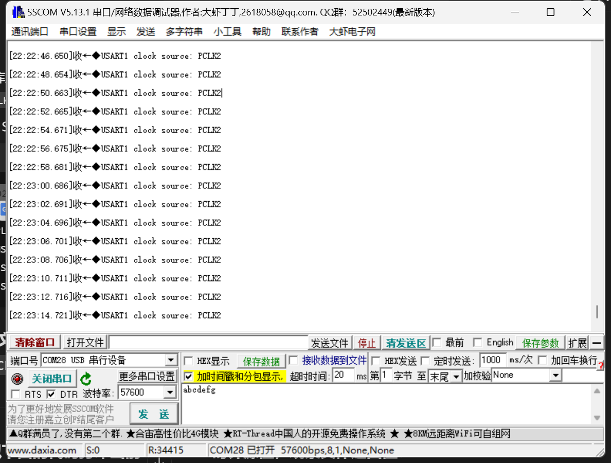The width and height of the screenshot is (611, 463).
Task: Toggle the RTS checkbox
Action: coord(15,394)
